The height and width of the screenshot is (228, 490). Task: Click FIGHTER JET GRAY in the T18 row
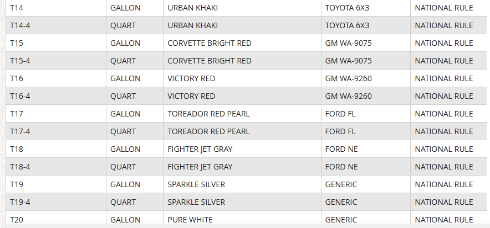200,149
